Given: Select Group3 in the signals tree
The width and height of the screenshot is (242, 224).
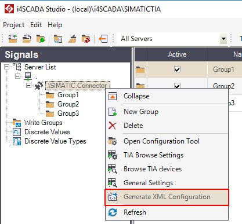Looking at the screenshot, I should (68, 113).
